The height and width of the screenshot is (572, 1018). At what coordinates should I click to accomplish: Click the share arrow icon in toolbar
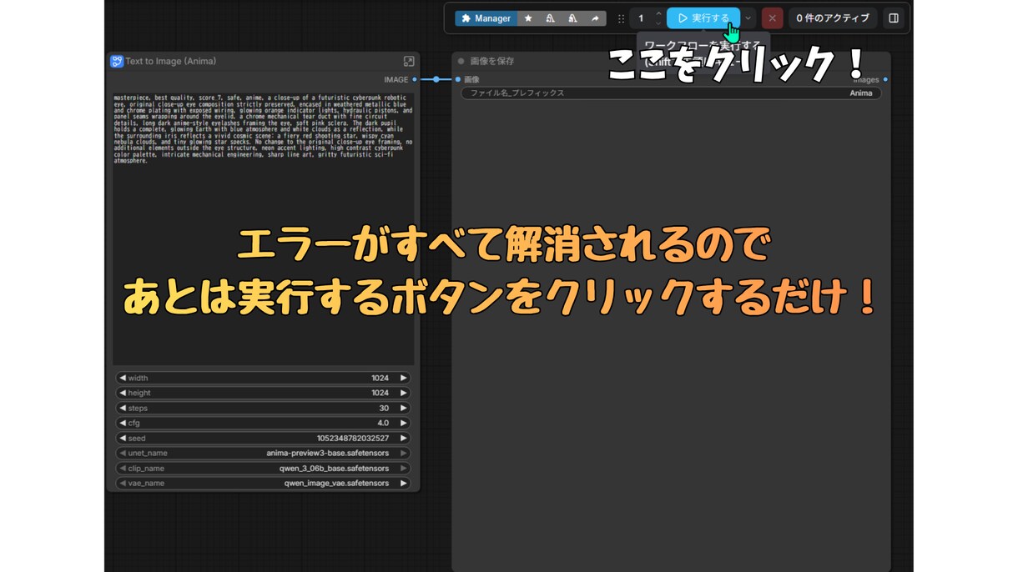(595, 18)
